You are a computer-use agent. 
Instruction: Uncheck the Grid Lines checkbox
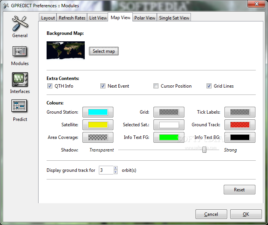point(209,86)
